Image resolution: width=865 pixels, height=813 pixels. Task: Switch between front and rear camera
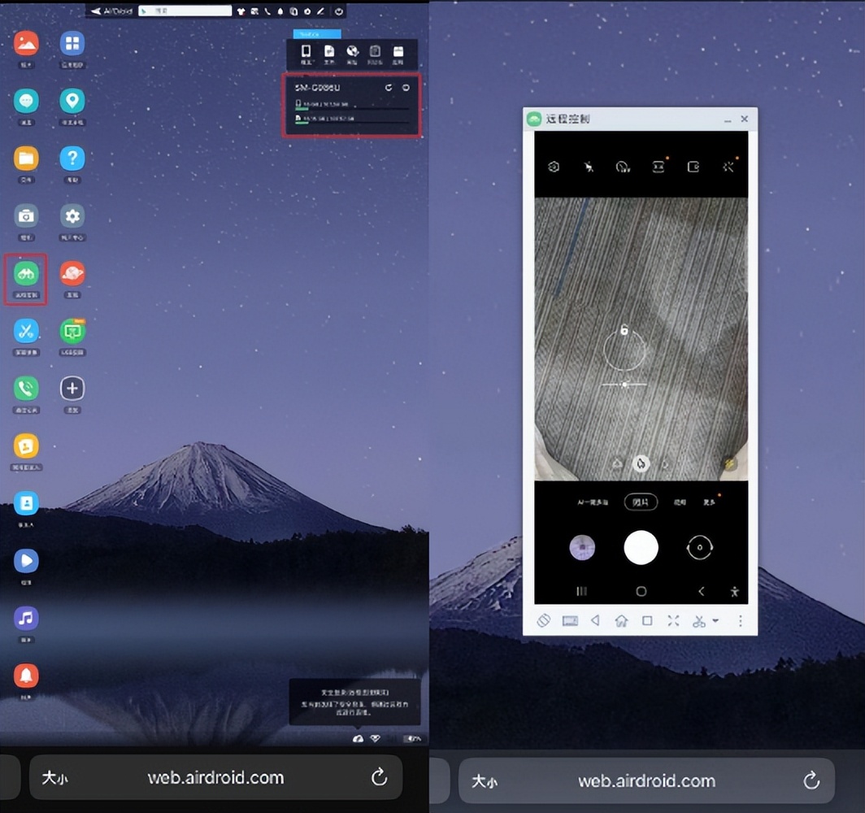699,548
